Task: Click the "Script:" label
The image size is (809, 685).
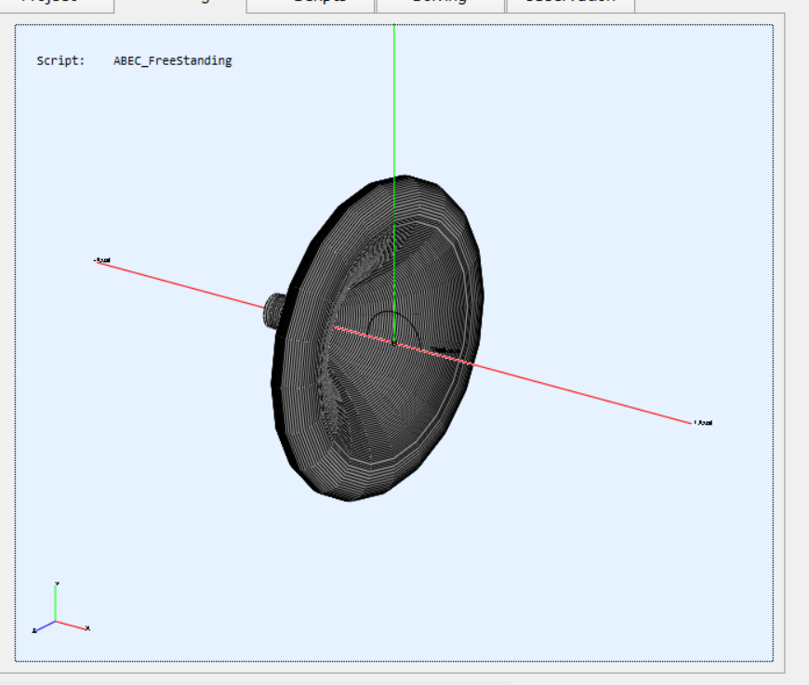Action: point(60,60)
